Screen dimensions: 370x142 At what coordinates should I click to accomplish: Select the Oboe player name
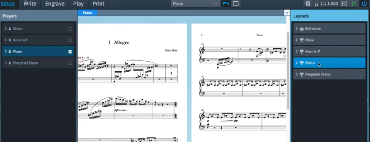[x=17, y=28]
